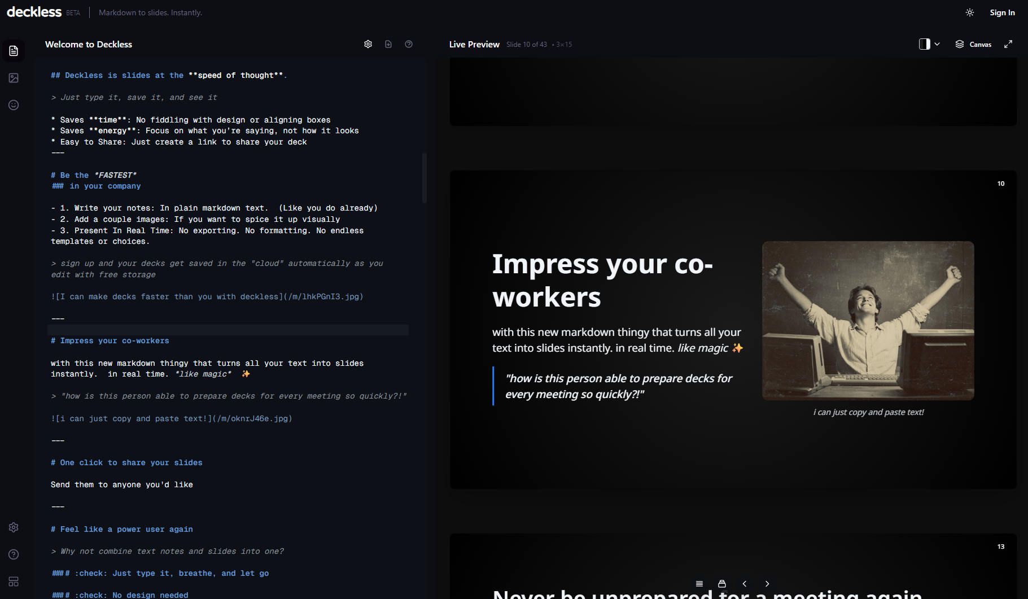Open the editor help question icon
The height and width of the screenshot is (599, 1028).
point(409,44)
